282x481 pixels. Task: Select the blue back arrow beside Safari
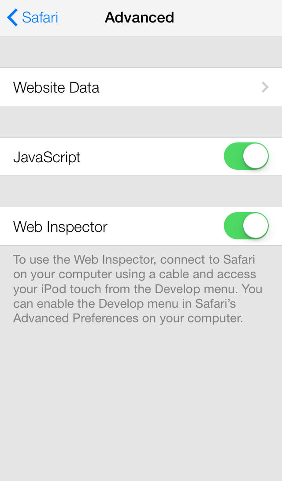tap(11, 17)
